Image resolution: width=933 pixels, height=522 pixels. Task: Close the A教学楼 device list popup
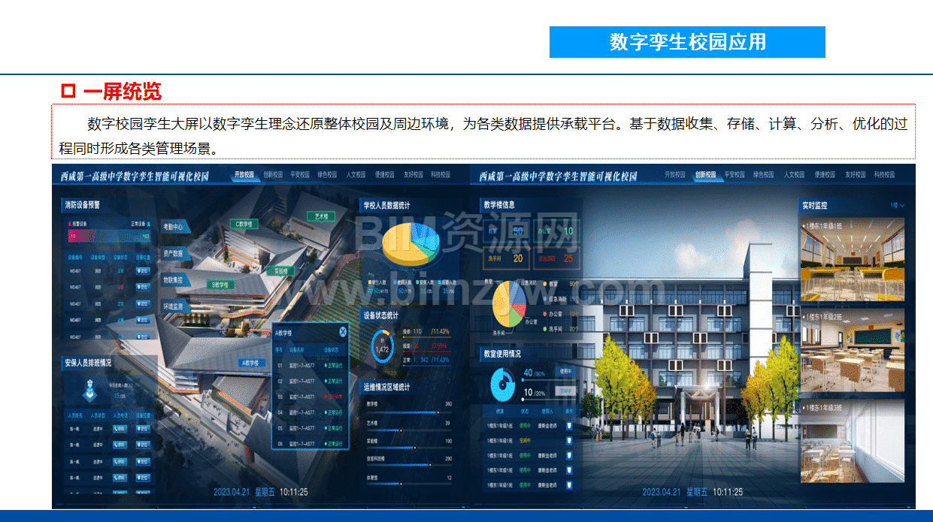click(343, 331)
